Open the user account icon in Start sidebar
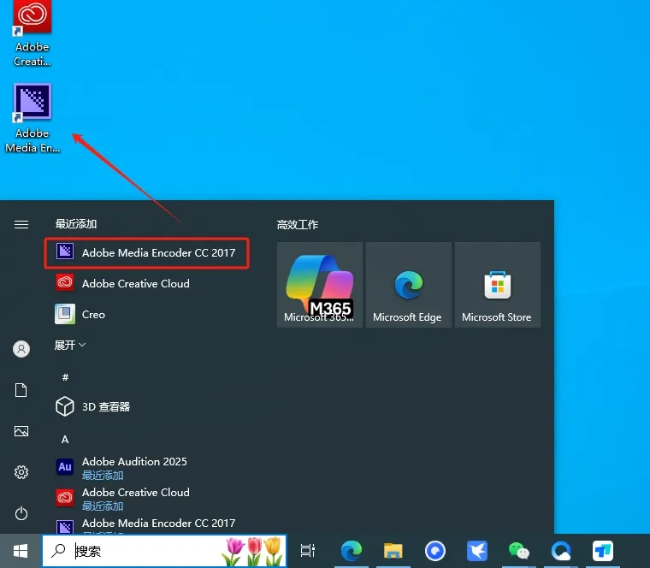The width and height of the screenshot is (650, 568). tap(21, 349)
